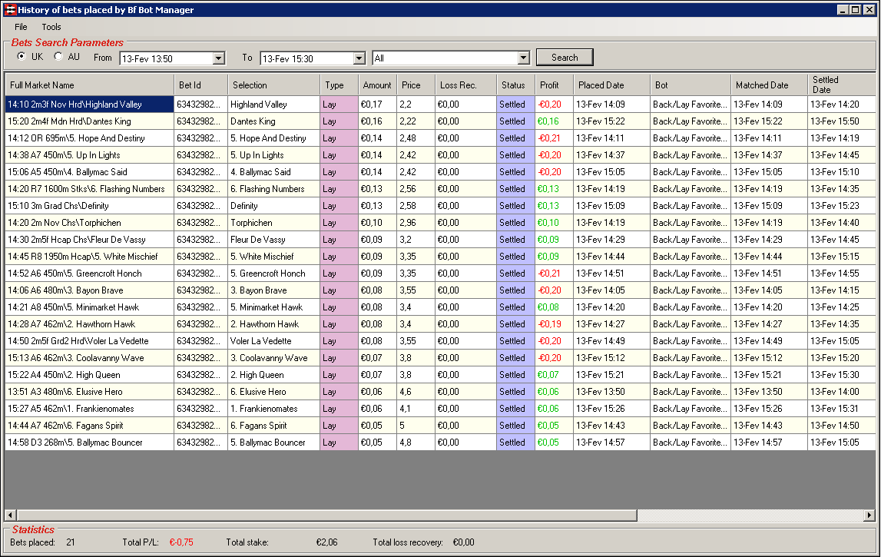Open the File menu
The image size is (881, 557).
[x=21, y=27]
